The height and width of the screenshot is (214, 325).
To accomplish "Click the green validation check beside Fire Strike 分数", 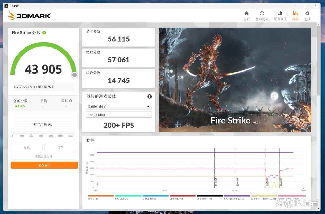I will (44, 33).
